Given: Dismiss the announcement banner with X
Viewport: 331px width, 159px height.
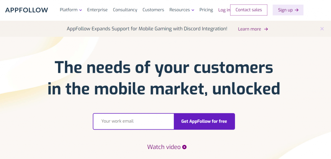Looking at the screenshot, I should (322, 29).
